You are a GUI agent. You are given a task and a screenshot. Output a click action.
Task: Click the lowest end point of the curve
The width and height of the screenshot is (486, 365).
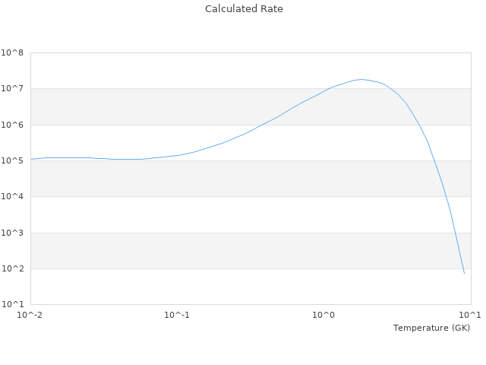click(464, 273)
